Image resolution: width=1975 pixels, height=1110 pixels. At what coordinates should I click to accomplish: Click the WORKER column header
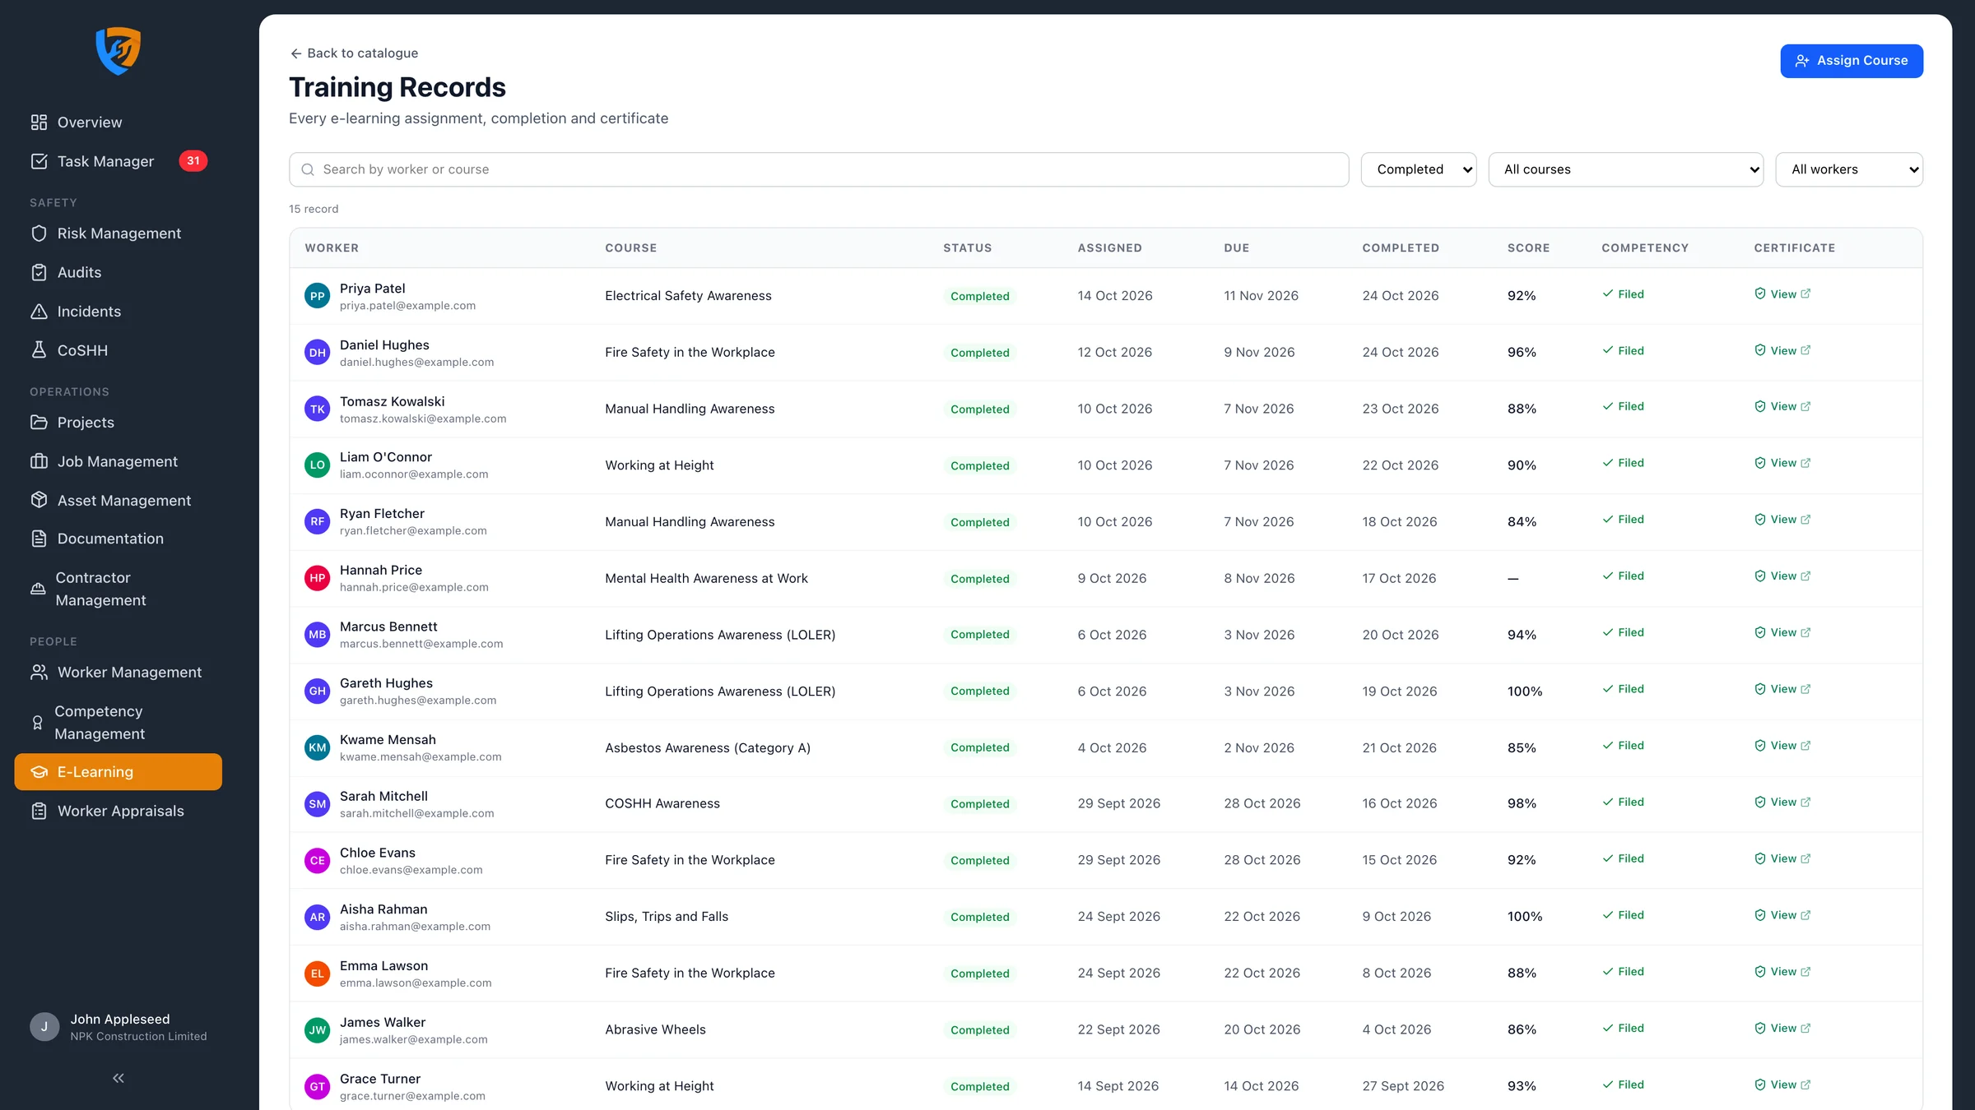pyautogui.click(x=332, y=248)
